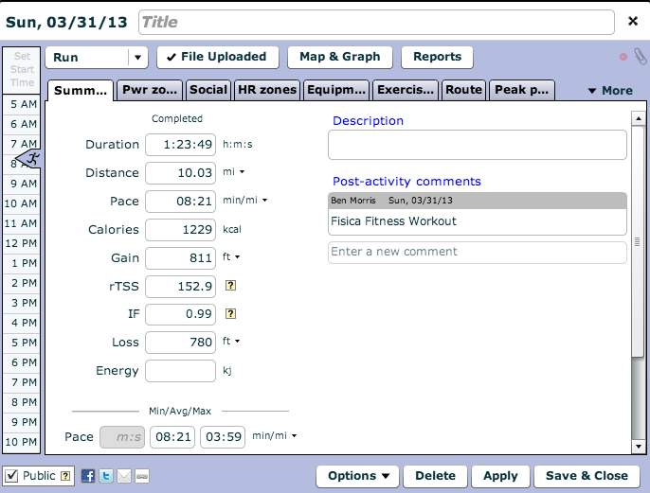
Task: Open the Options dropdown button
Action: 358,476
